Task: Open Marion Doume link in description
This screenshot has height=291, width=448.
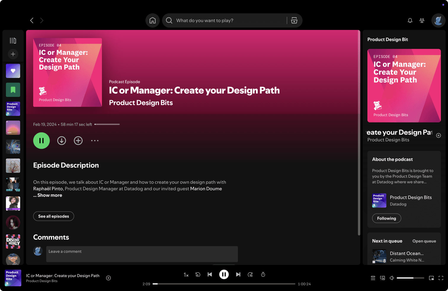Action: (206, 189)
